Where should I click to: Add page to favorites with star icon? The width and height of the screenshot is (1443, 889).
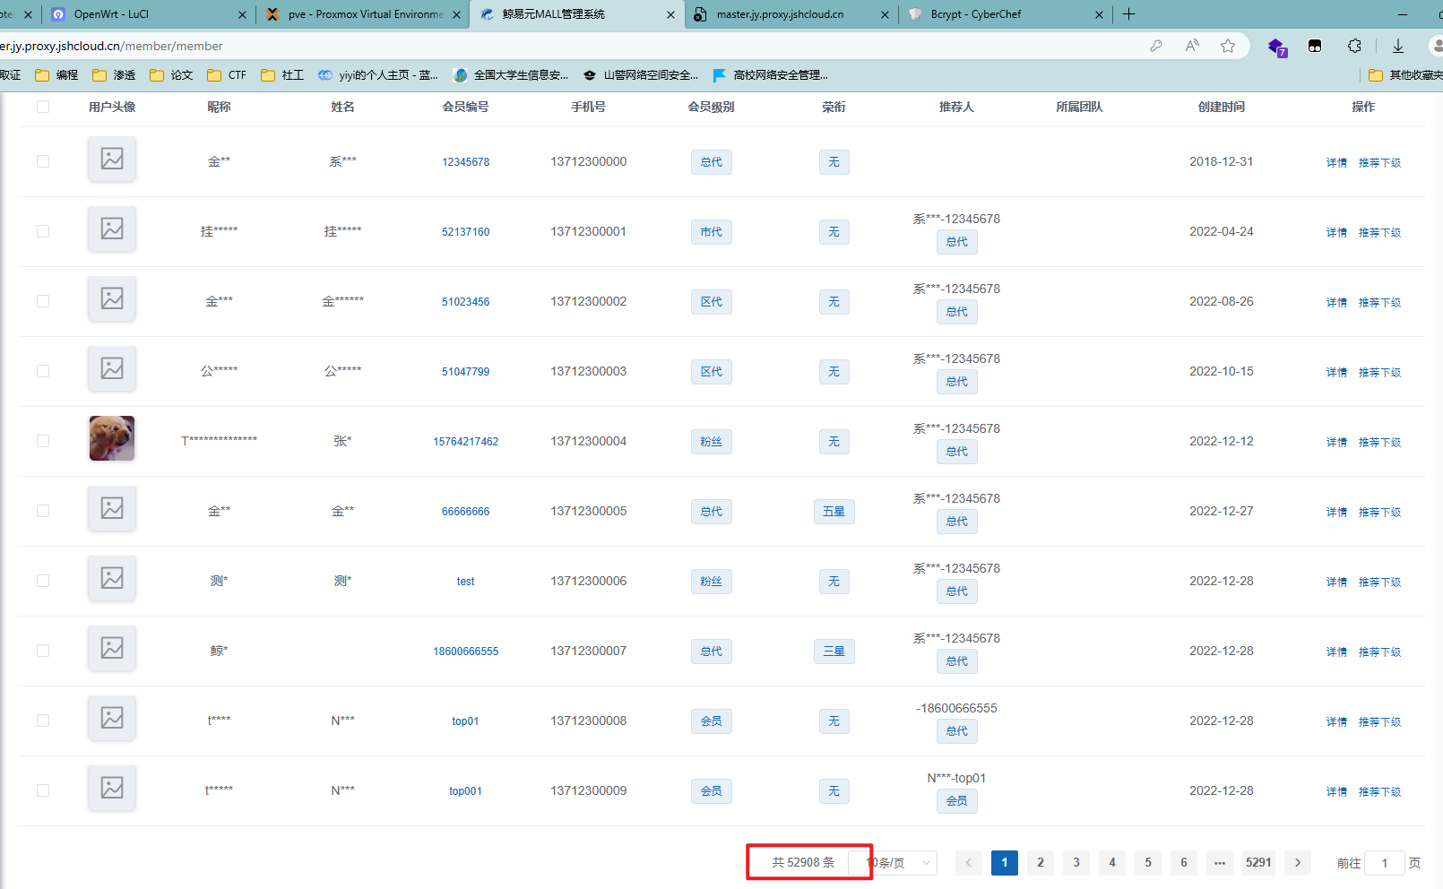(x=1228, y=46)
